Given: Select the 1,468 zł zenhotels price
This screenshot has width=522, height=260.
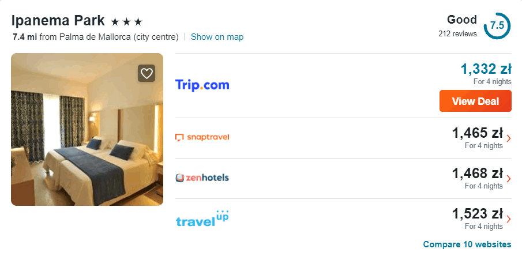Looking at the screenshot, I should (478, 174).
